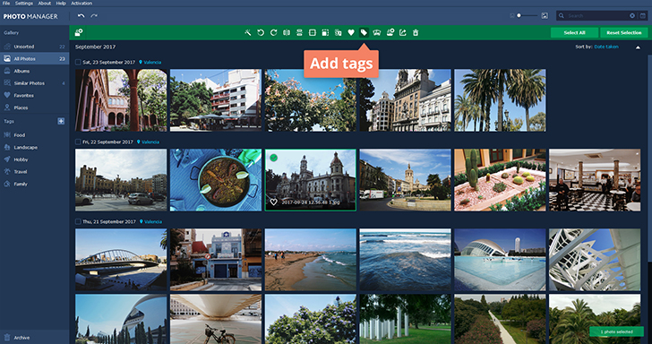Open the calendar date filter icon
652x344 pixels.
click(x=643, y=16)
